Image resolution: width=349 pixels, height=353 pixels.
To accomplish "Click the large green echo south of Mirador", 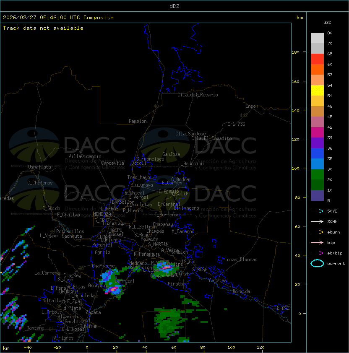I will pyautogui.click(x=169, y=324).
